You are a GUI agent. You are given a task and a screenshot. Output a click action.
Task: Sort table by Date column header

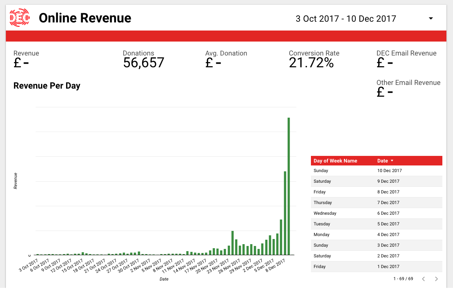click(383, 161)
